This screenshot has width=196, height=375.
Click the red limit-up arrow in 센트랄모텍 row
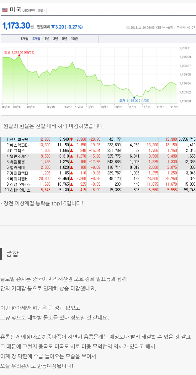pos(72,139)
